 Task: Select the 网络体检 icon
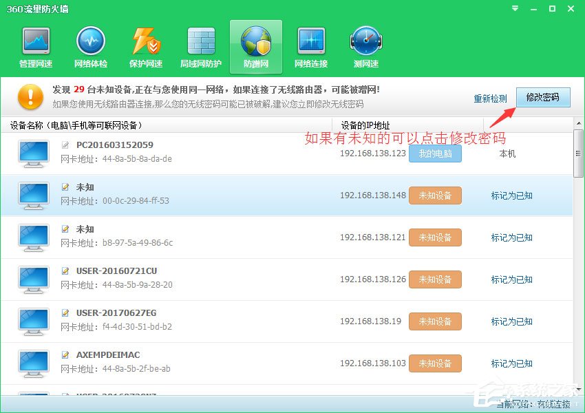[x=90, y=46]
